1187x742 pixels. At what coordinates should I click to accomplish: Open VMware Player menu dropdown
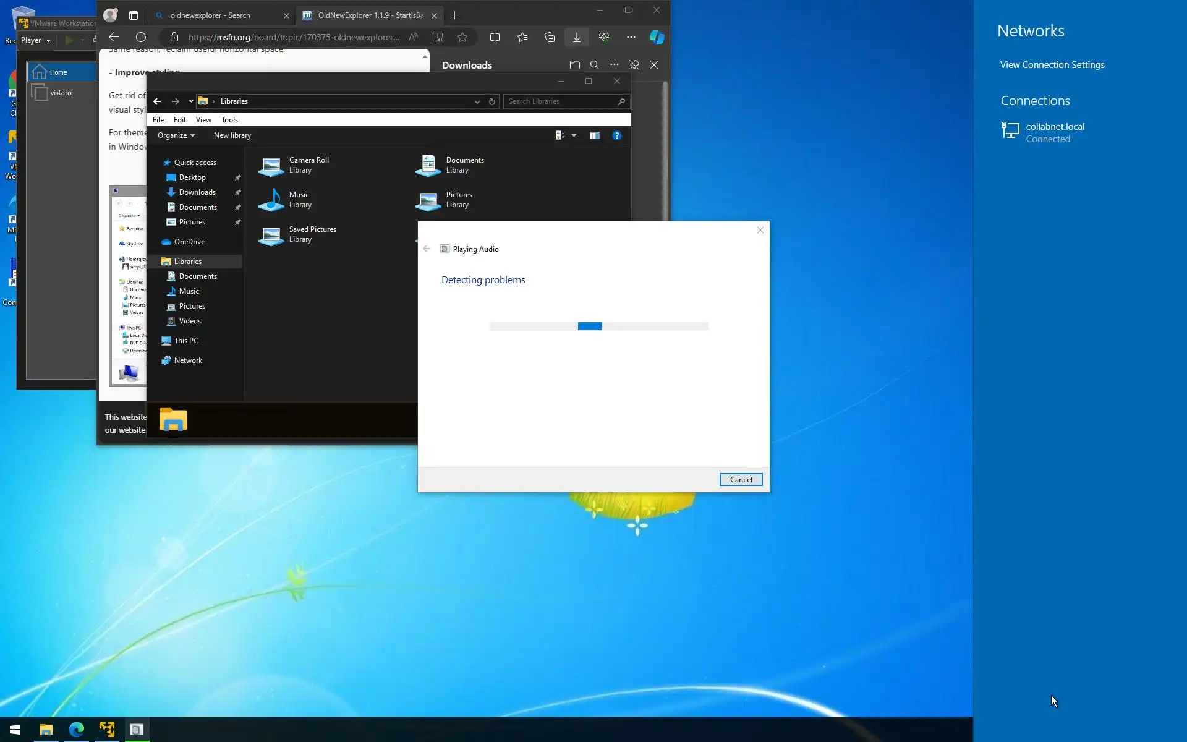[x=36, y=40]
